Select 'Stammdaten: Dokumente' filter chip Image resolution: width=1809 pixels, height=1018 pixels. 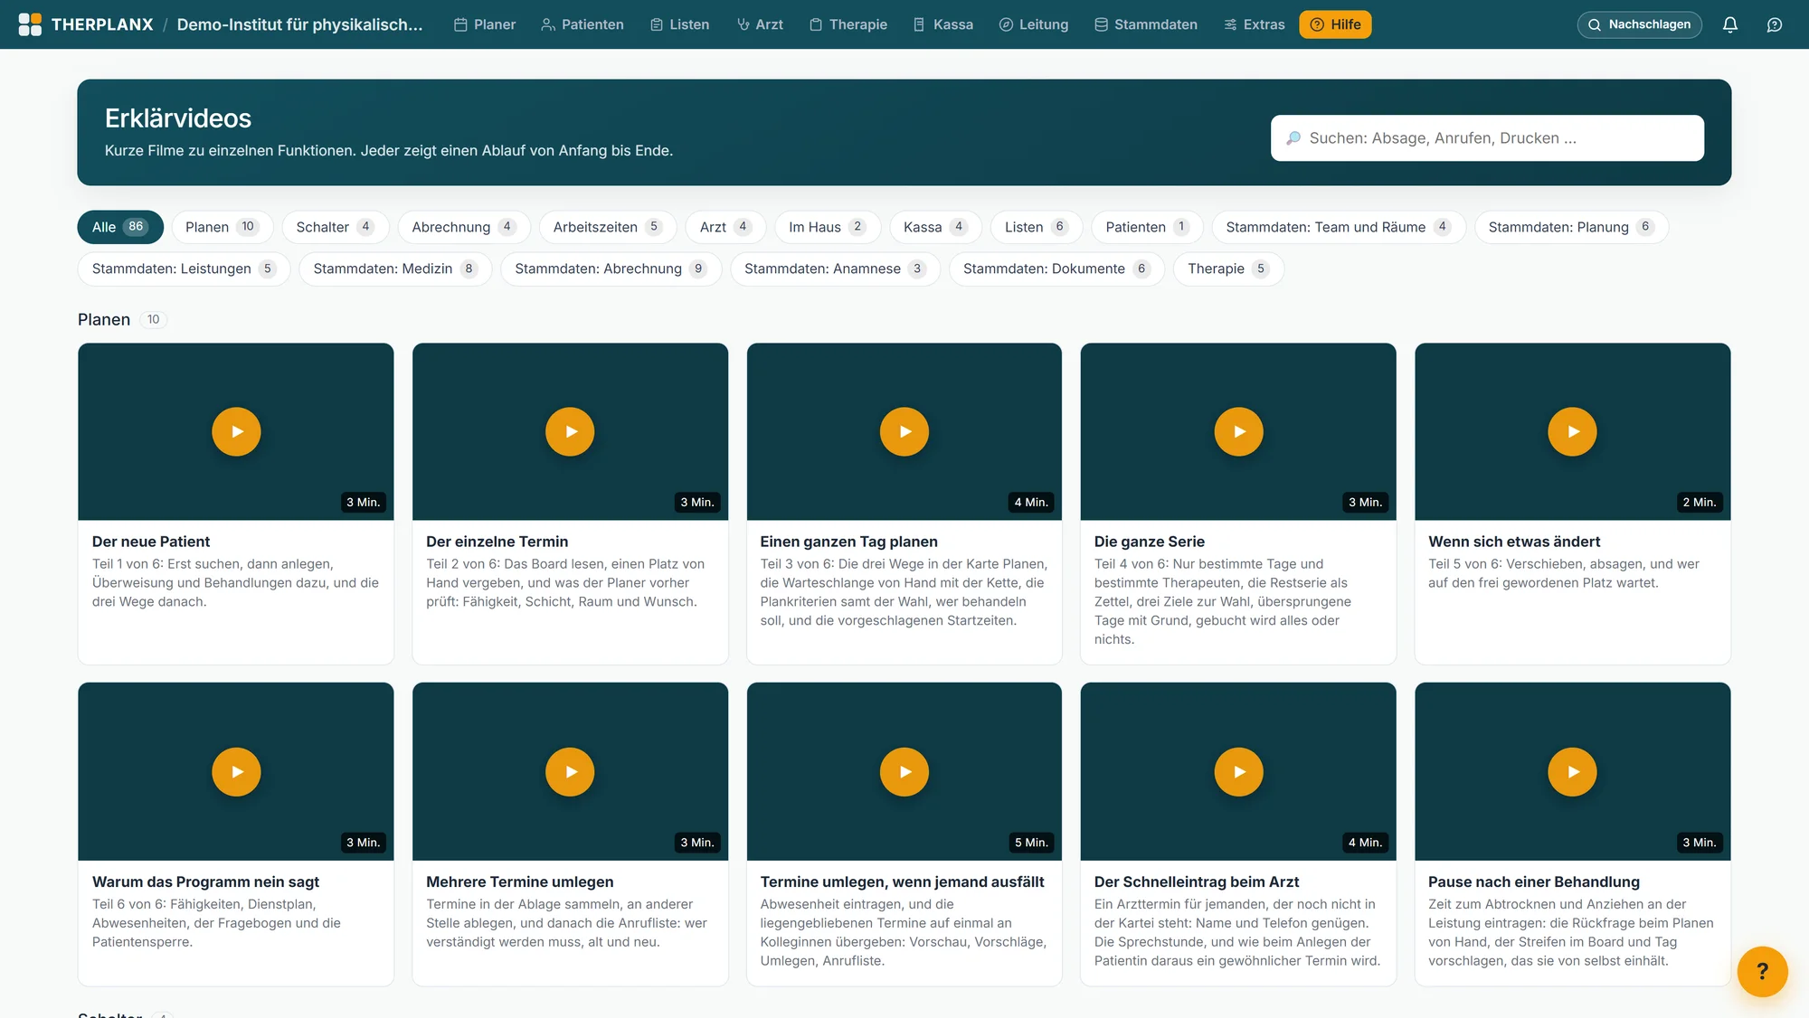click(x=1056, y=269)
